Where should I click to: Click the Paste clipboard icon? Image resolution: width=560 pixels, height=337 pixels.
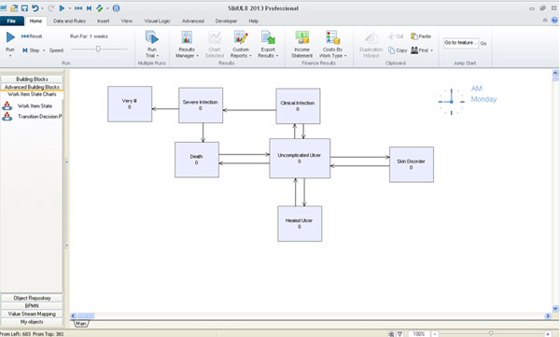(413, 36)
